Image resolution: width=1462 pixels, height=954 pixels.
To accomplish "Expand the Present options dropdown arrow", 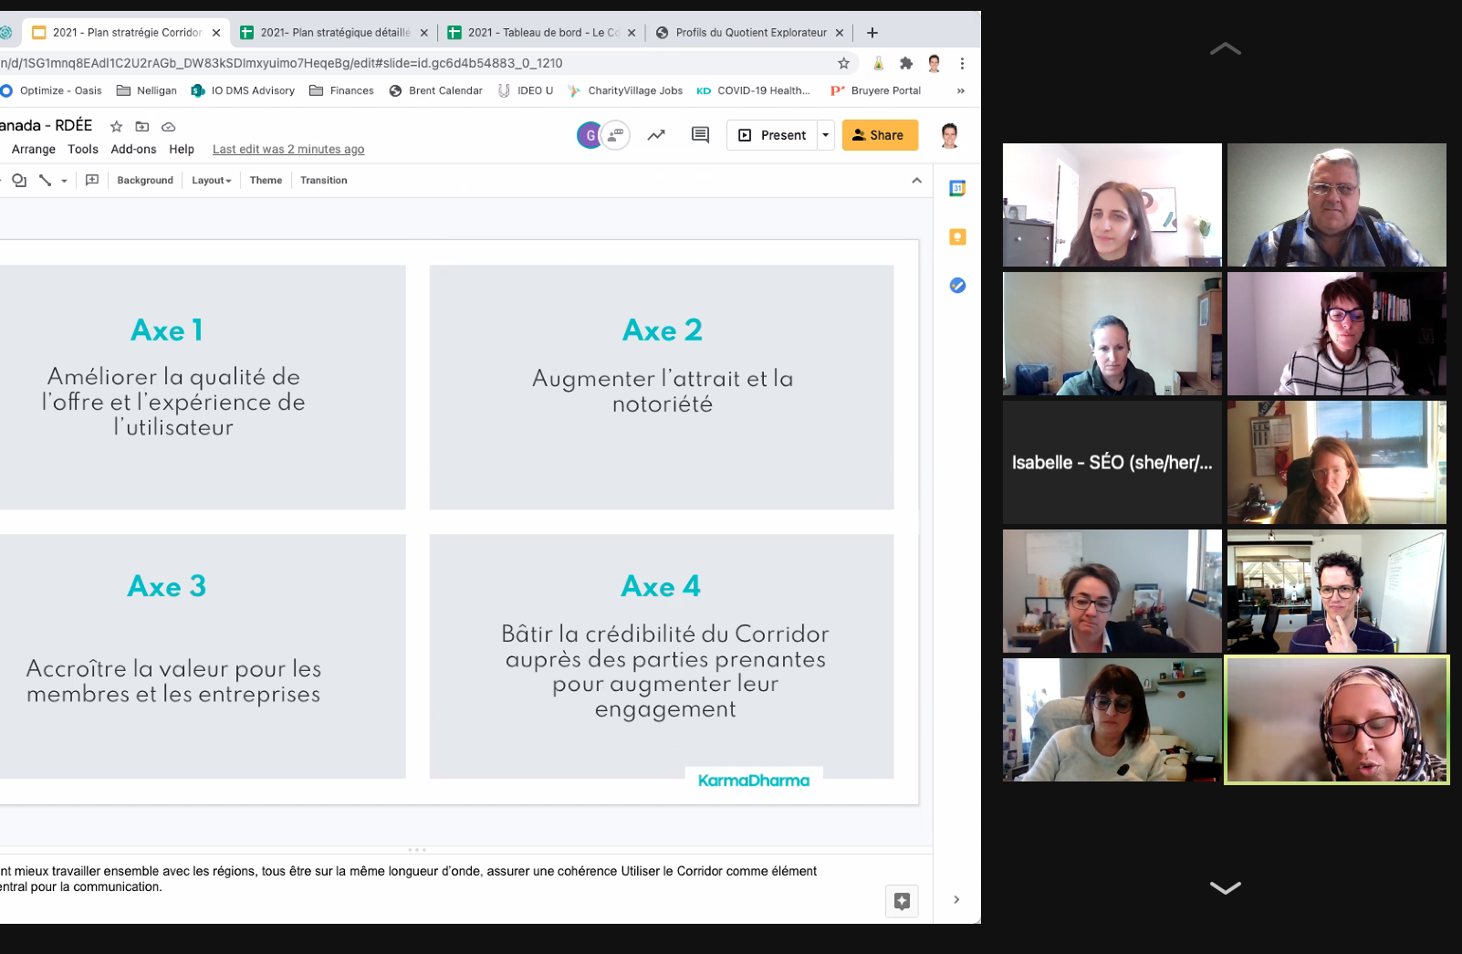I will tap(826, 135).
